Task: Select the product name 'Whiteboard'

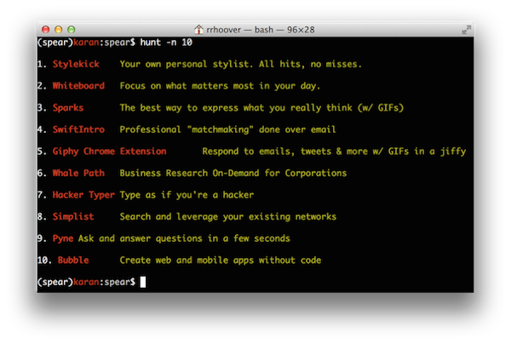Action: (78, 86)
